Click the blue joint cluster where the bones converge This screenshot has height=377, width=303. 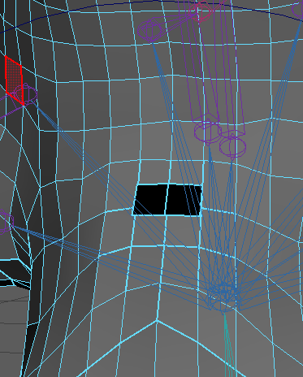point(223,297)
